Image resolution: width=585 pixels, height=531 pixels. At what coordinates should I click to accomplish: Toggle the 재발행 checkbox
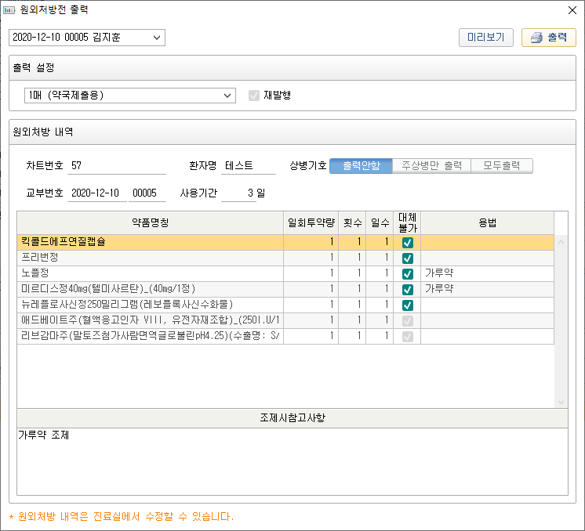(253, 96)
